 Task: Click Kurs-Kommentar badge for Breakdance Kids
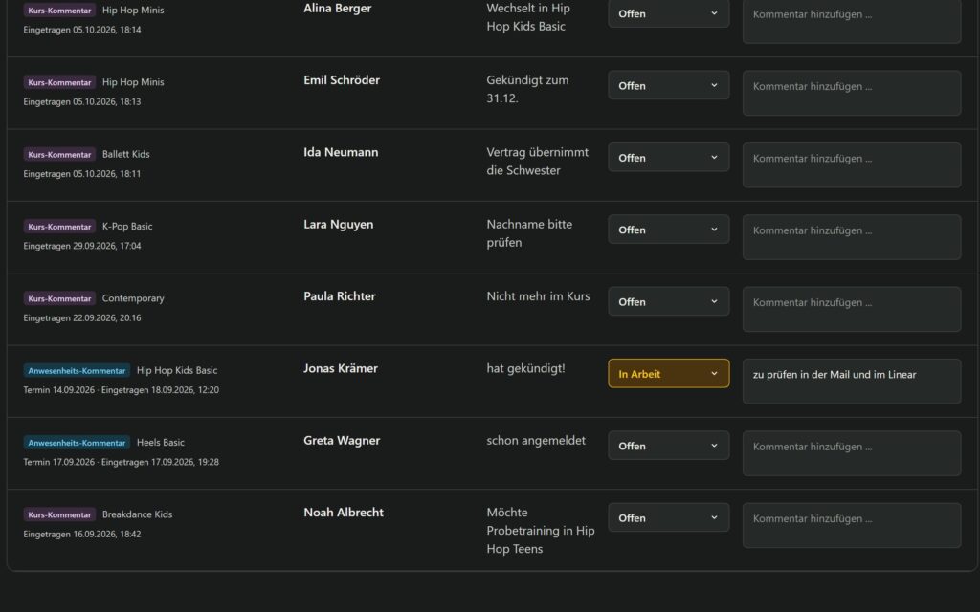[59, 514]
